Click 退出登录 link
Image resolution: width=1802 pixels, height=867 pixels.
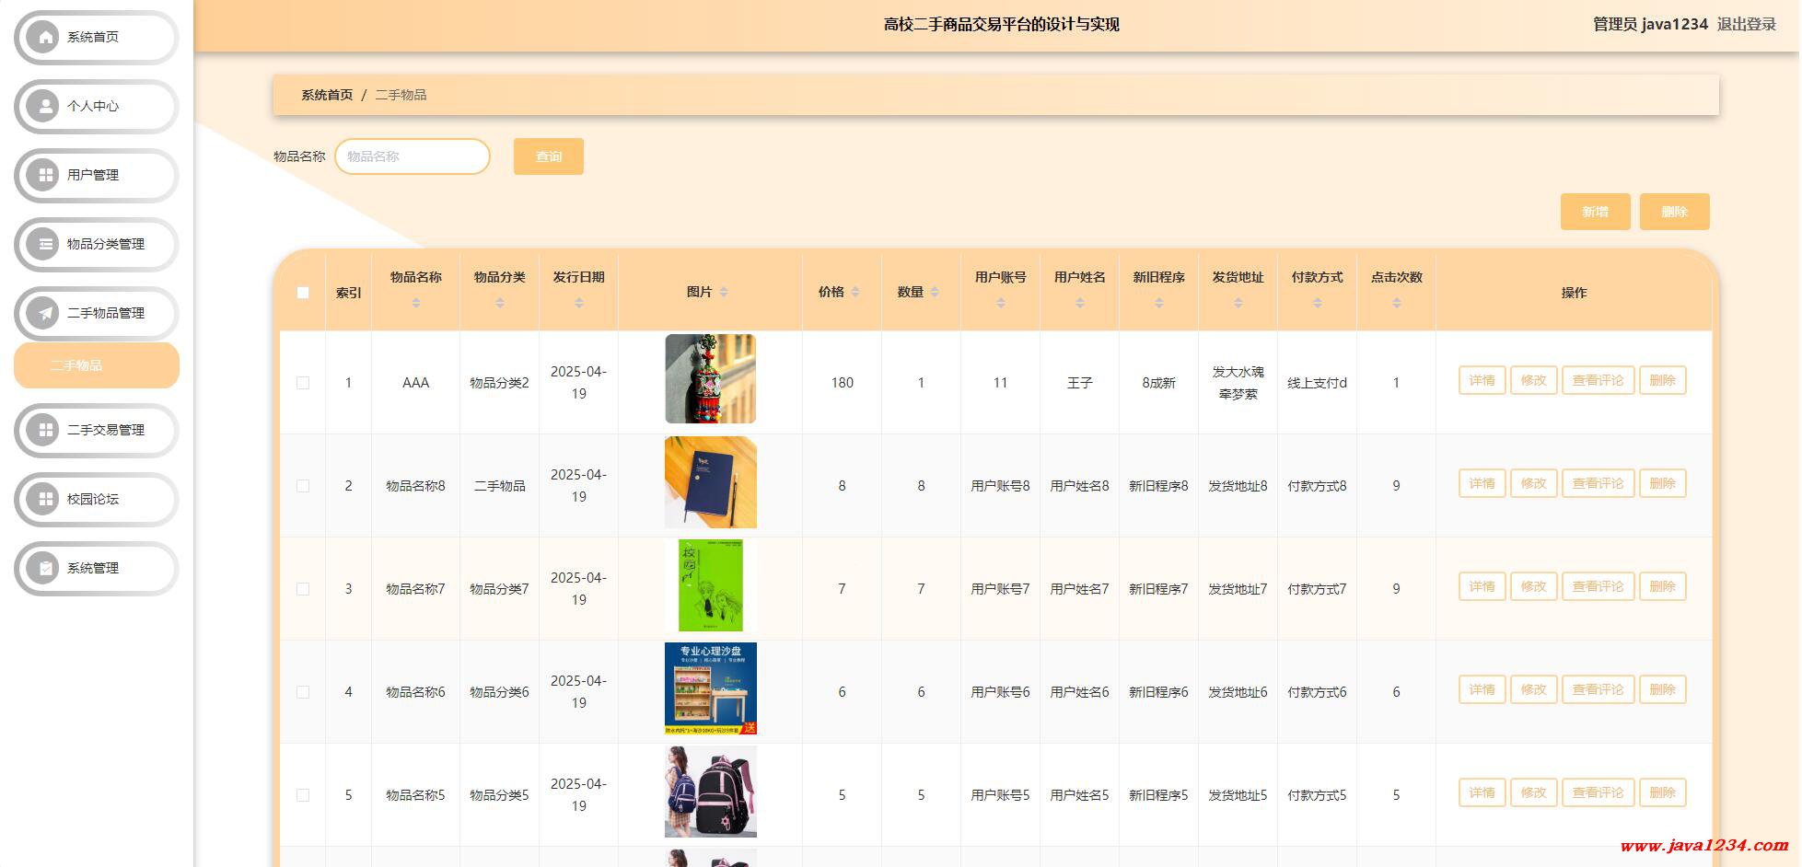(1747, 25)
